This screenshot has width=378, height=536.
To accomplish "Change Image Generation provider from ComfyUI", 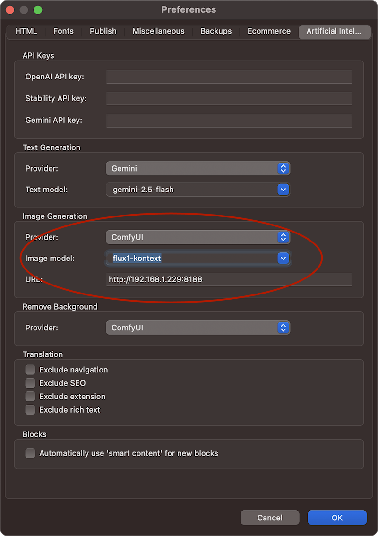I will tap(198, 237).
